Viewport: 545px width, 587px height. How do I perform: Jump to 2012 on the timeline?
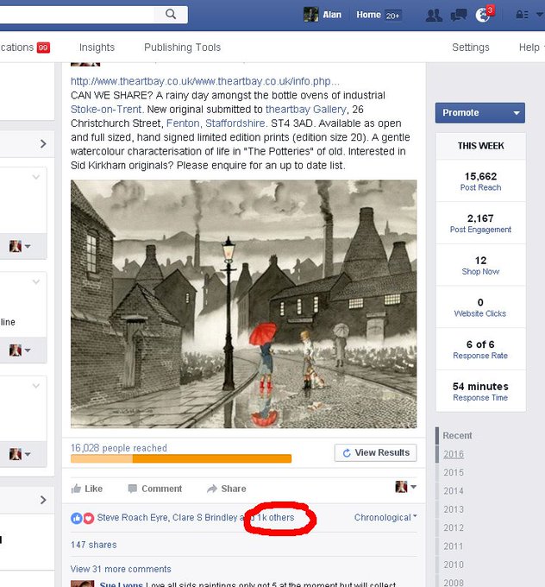coord(454,527)
